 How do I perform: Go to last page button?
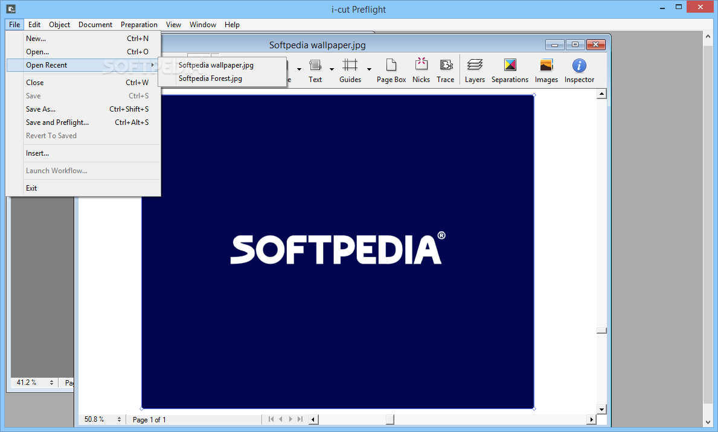[x=300, y=419]
